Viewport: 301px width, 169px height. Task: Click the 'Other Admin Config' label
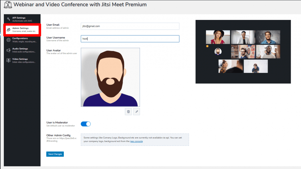(x=58, y=135)
